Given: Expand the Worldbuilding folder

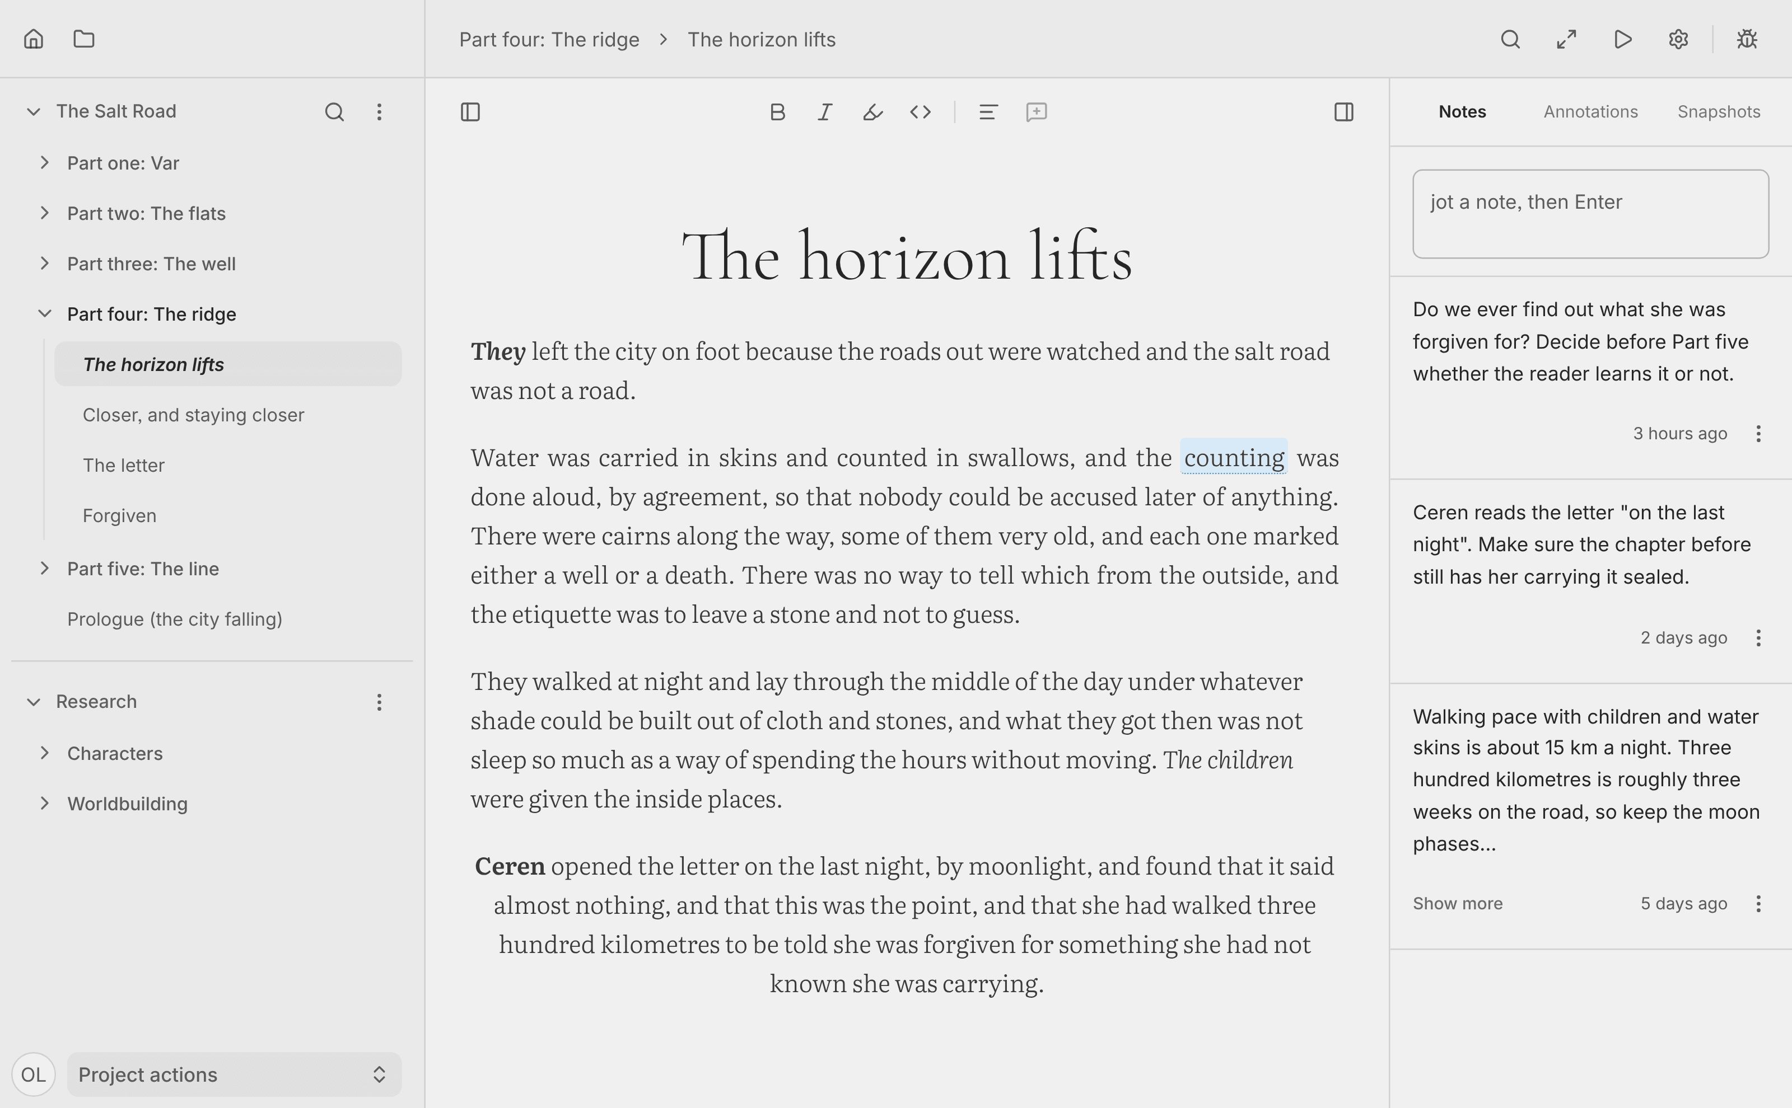Looking at the screenshot, I should [x=44, y=804].
